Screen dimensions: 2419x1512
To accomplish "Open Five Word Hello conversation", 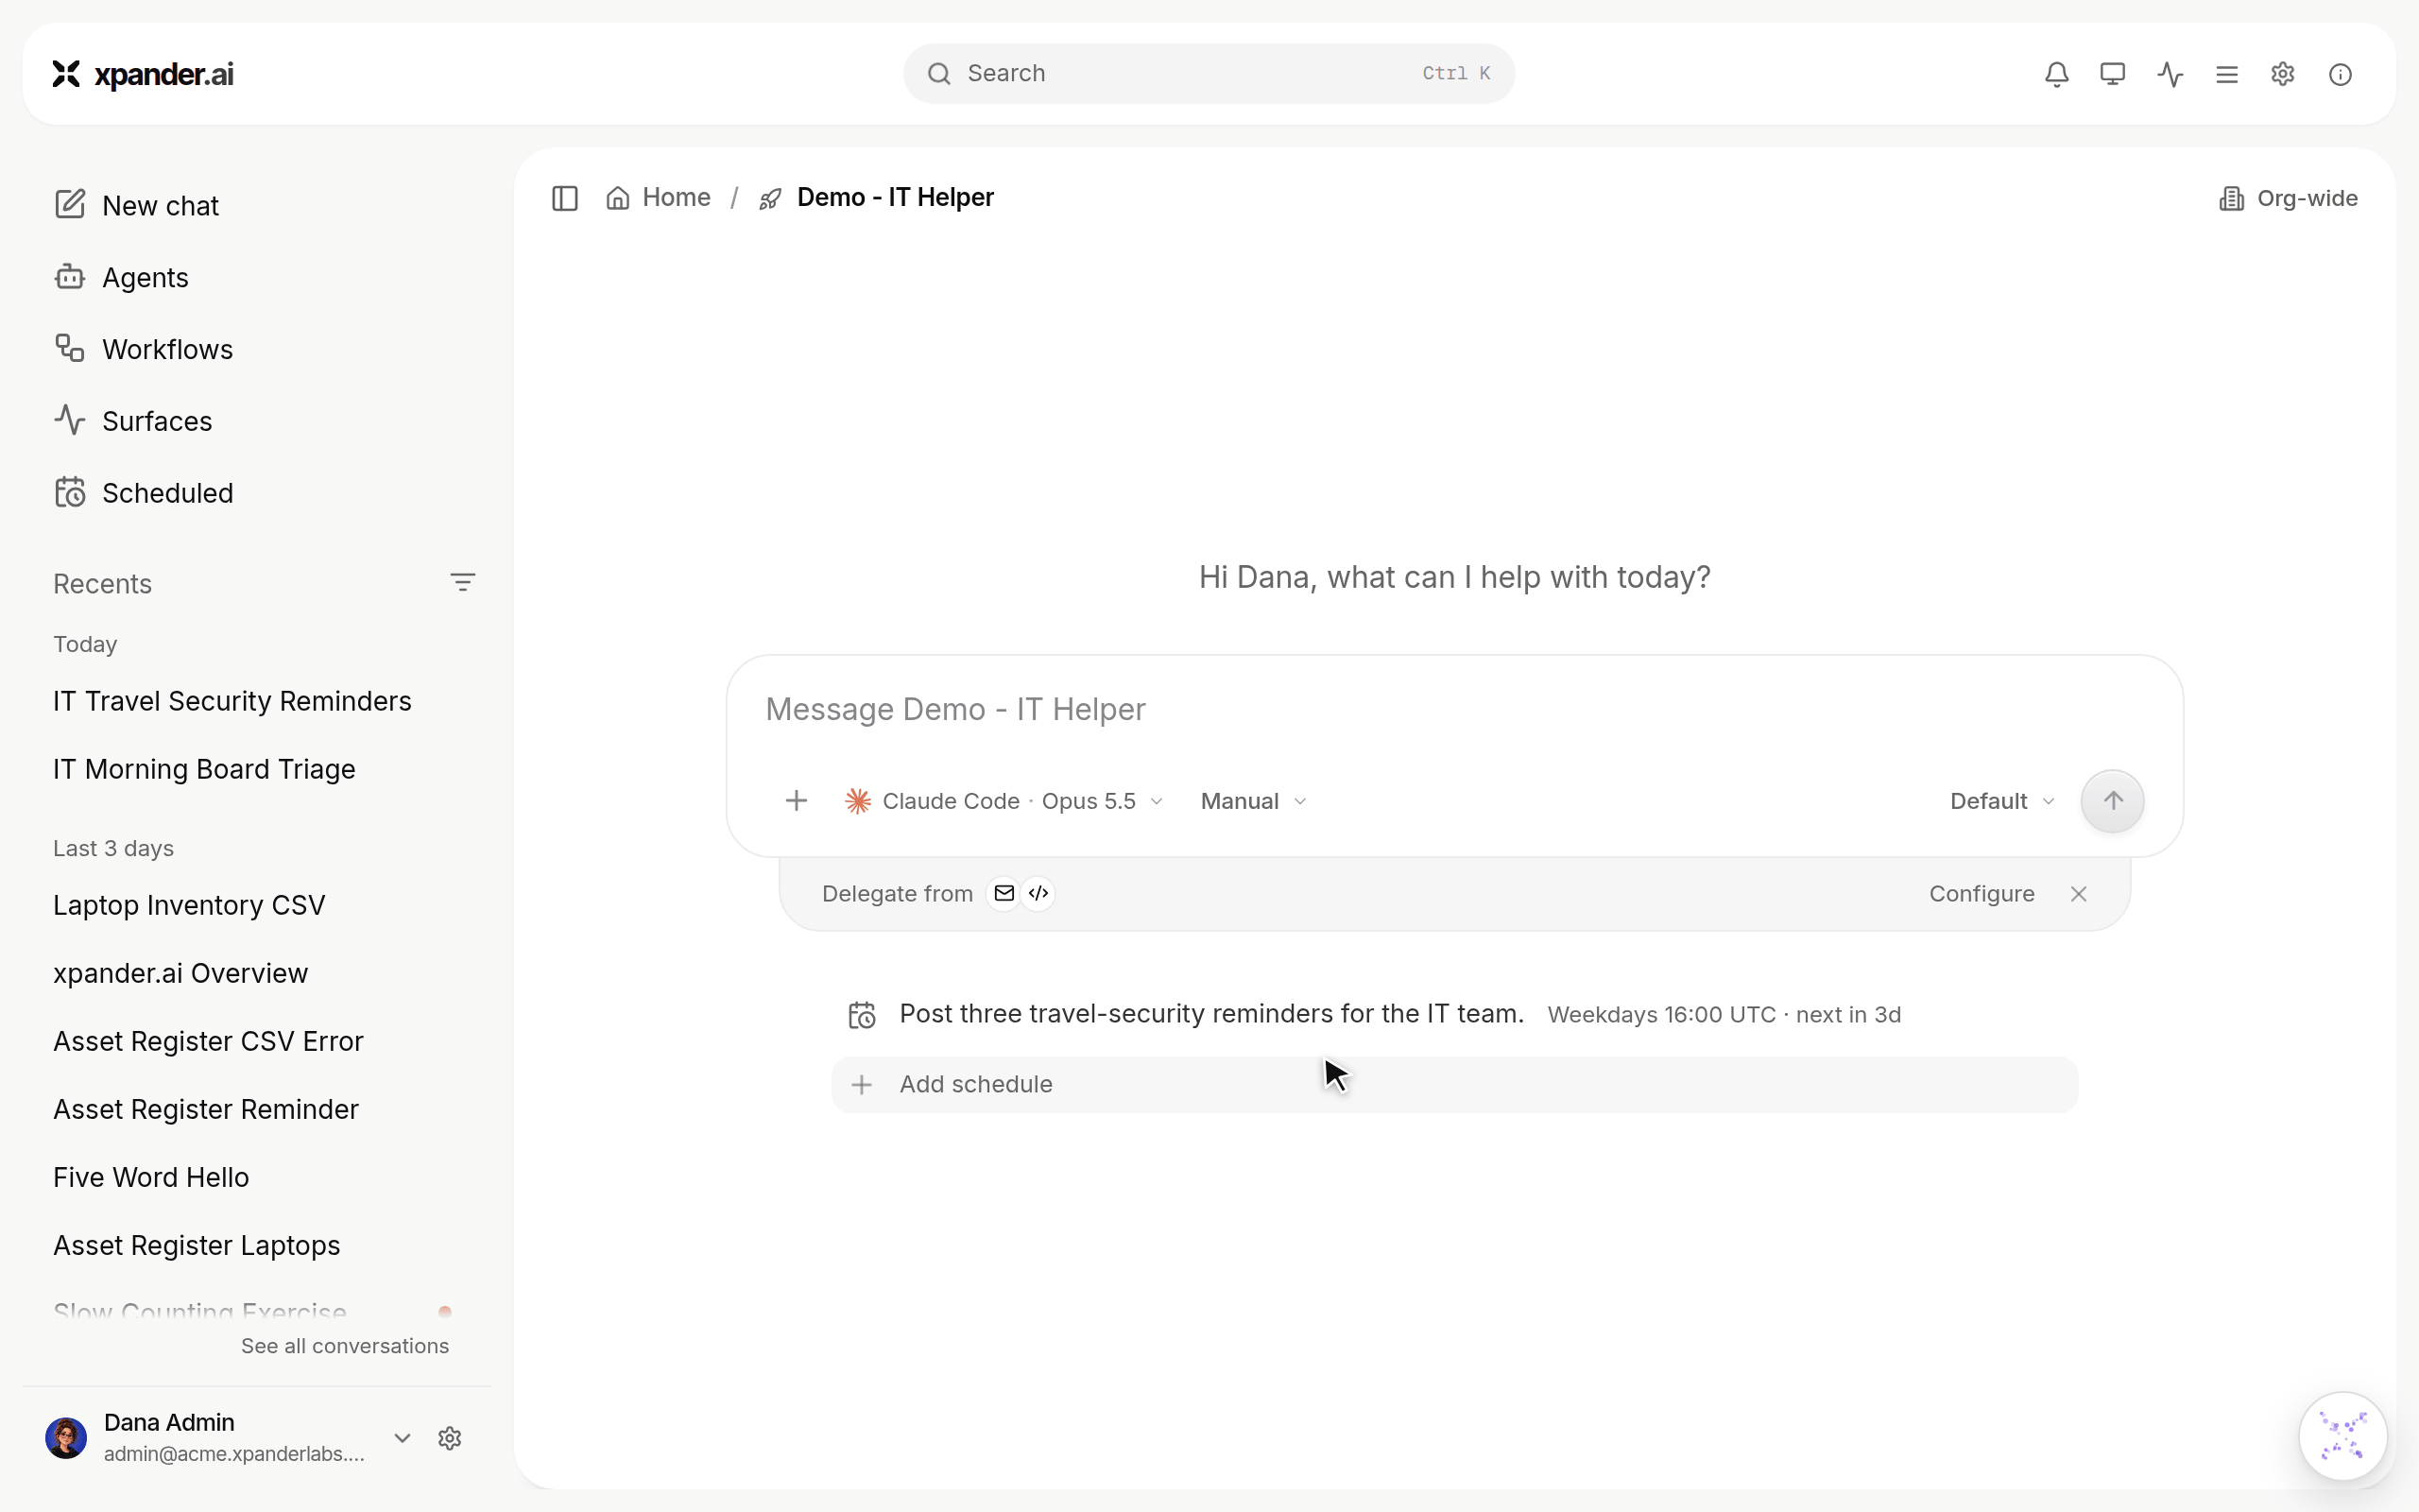I will click(x=151, y=1177).
